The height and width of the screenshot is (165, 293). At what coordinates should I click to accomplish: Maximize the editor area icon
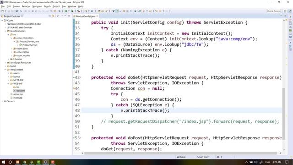pos(285,16)
